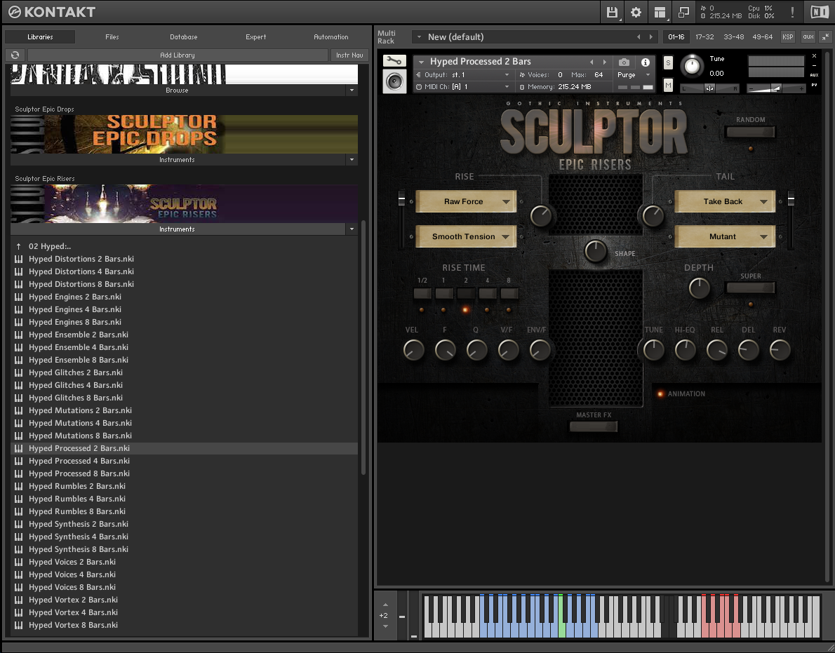This screenshot has height=653, width=835.
Task: Click the instrument Tune knob
Action: 693,66
